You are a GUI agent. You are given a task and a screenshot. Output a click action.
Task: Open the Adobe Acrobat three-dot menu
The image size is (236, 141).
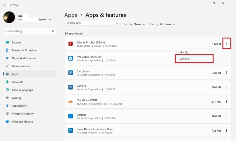226,44
